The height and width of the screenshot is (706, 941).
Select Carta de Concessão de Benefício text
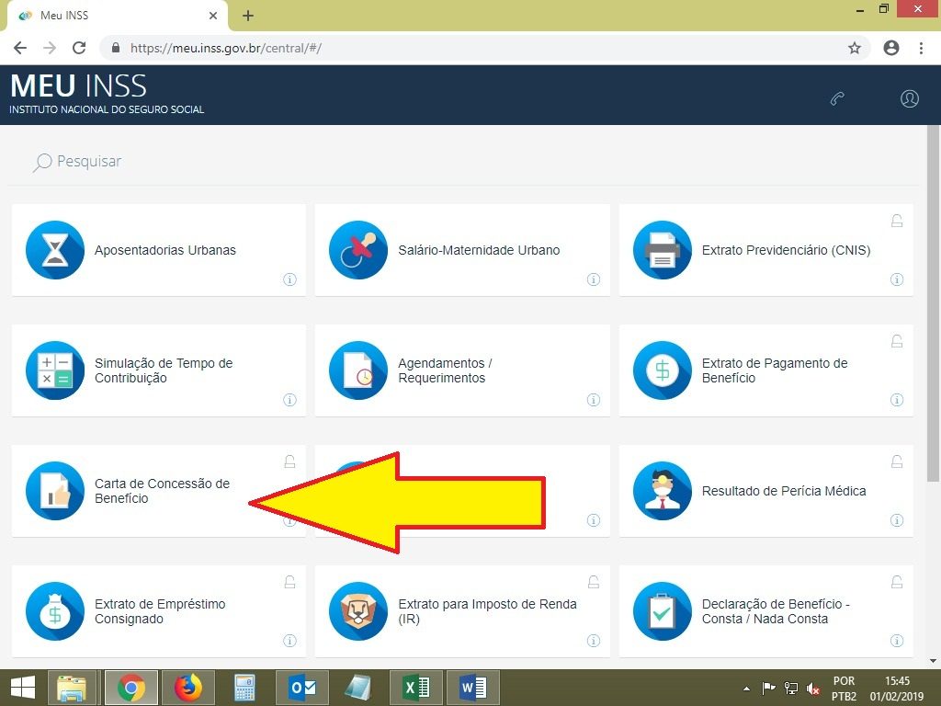pyautogui.click(x=162, y=491)
